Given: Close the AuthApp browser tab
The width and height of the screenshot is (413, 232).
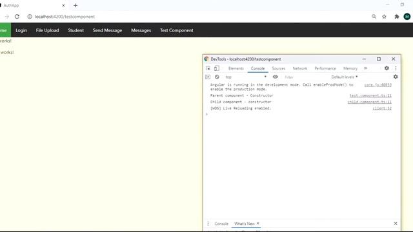Looking at the screenshot, I should tap(63, 5).
